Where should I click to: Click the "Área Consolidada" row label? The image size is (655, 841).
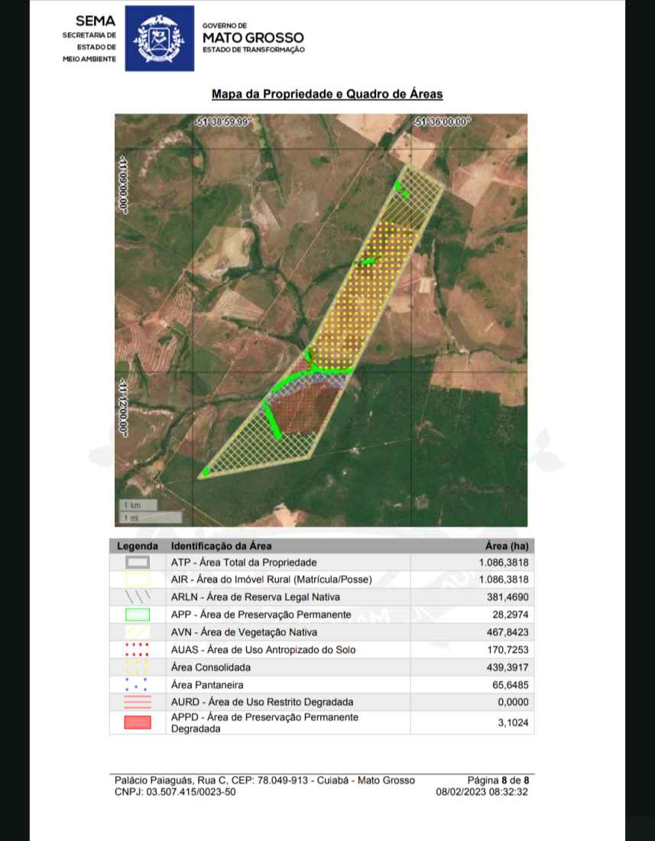tap(211, 667)
